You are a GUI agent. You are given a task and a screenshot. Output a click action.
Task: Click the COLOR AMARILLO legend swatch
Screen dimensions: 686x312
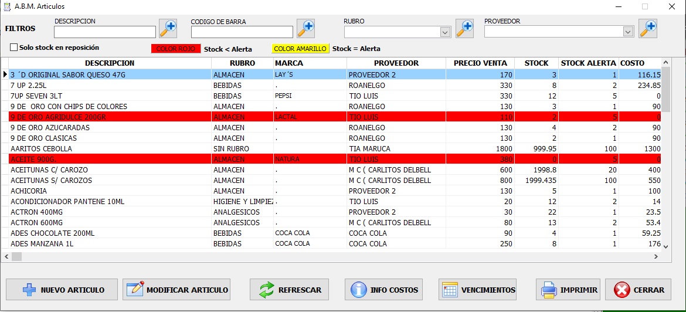click(x=301, y=49)
